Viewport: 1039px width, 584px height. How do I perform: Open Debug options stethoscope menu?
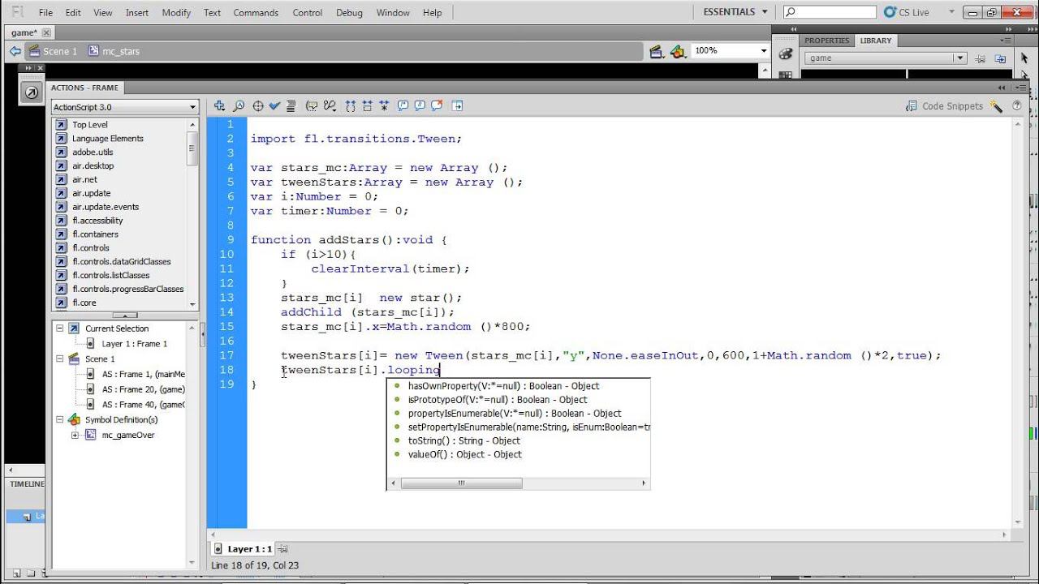tap(330, 105)
